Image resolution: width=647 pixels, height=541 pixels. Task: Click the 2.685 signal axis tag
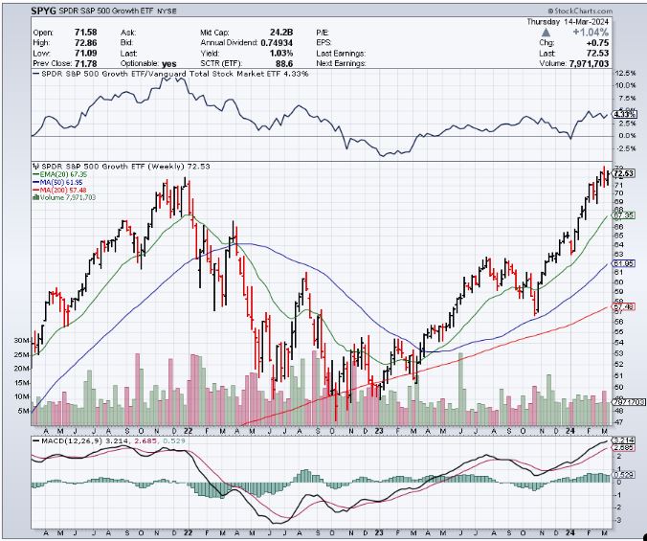tap(623, 448)
